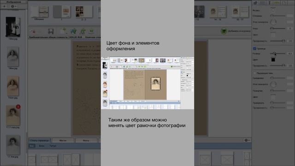Select the cover page thumbnail
This screenshot has width=295, height=166.
(x=40, y=12)
